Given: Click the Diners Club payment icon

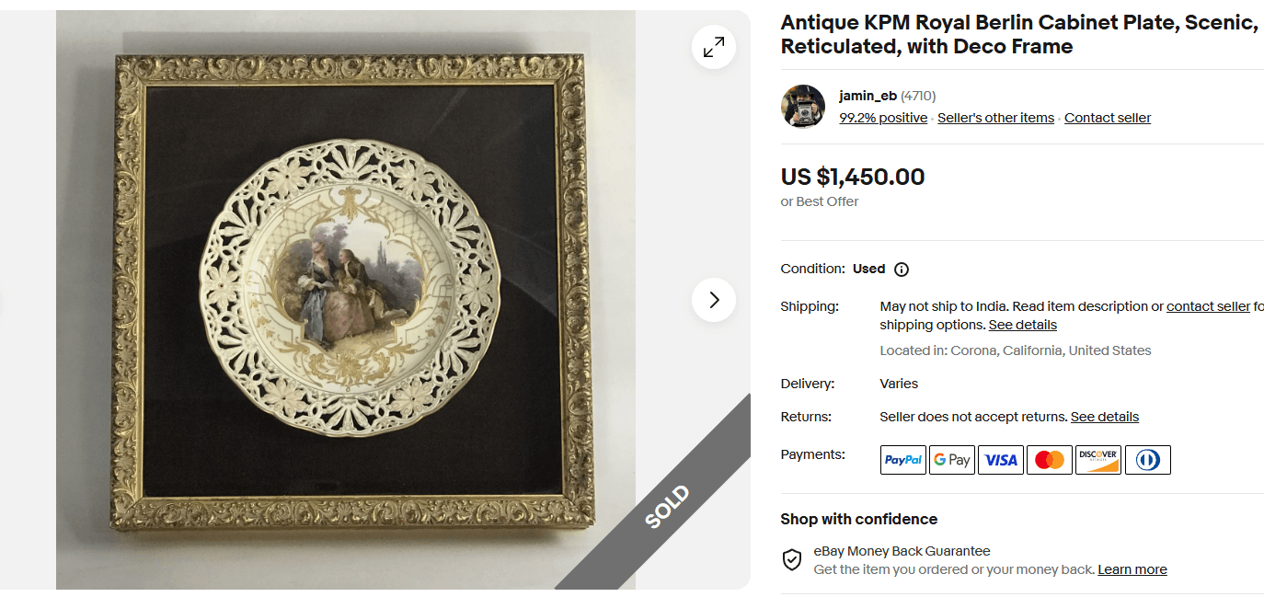Looking at the screenshot, I should point(1147,459).
